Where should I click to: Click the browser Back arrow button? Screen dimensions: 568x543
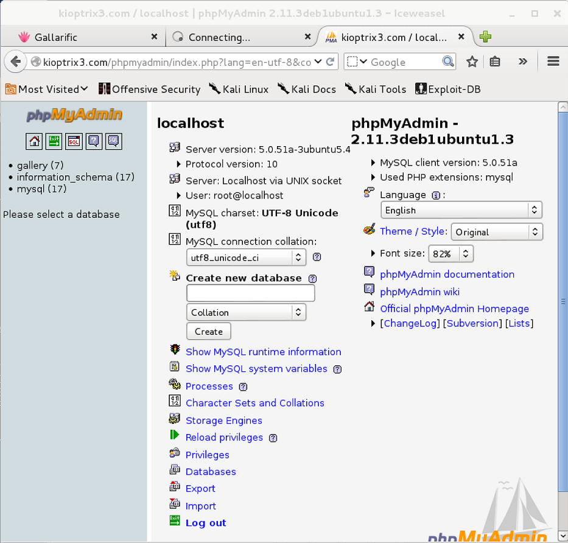tap(16, 61)
